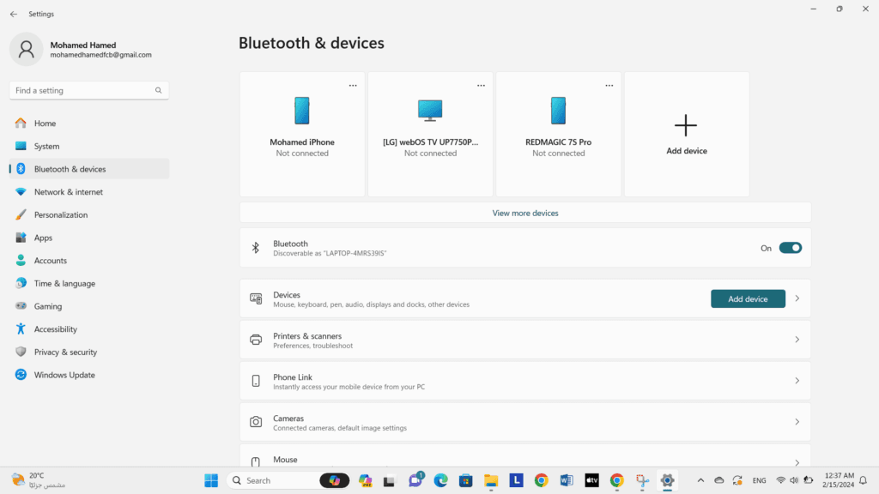The height and width of the screenshot is (494, 879).
Task: Open three-dot menu on Mohamed iPhone card
Action: click(x=353, y=86)
